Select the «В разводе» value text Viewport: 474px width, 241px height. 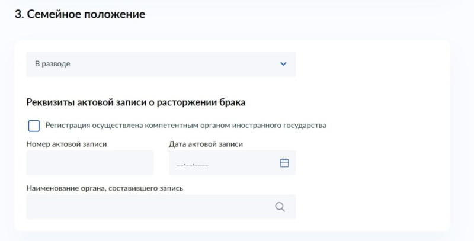click(x=53, y=64)
